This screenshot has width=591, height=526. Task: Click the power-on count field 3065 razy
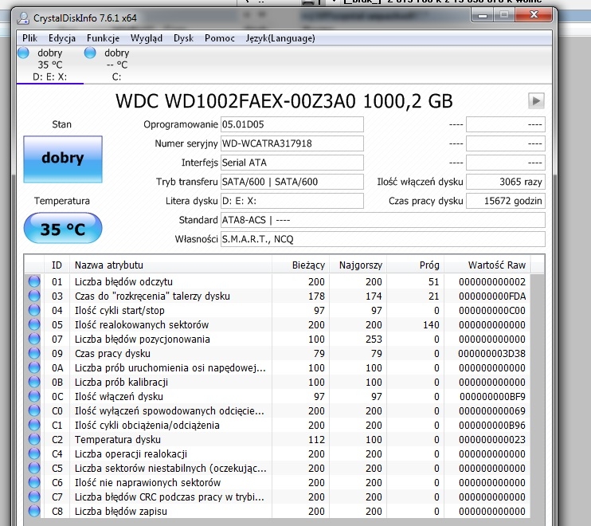click(506, 182)
